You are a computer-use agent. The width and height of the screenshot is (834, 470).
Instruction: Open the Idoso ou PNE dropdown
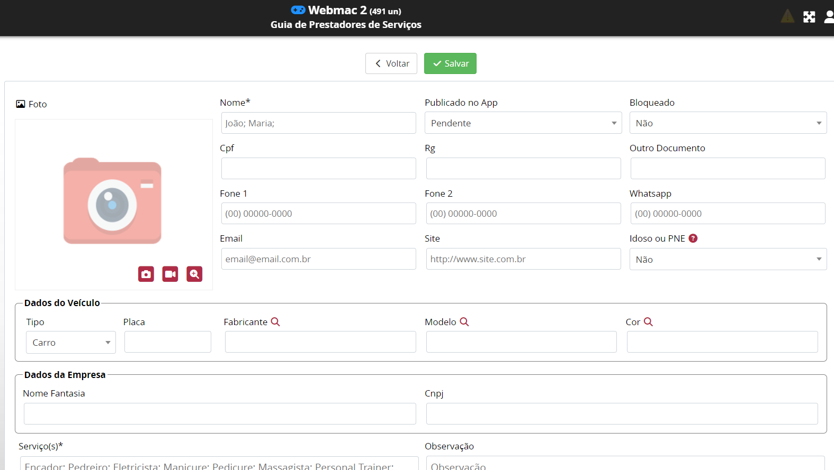[x=728, y=260]
